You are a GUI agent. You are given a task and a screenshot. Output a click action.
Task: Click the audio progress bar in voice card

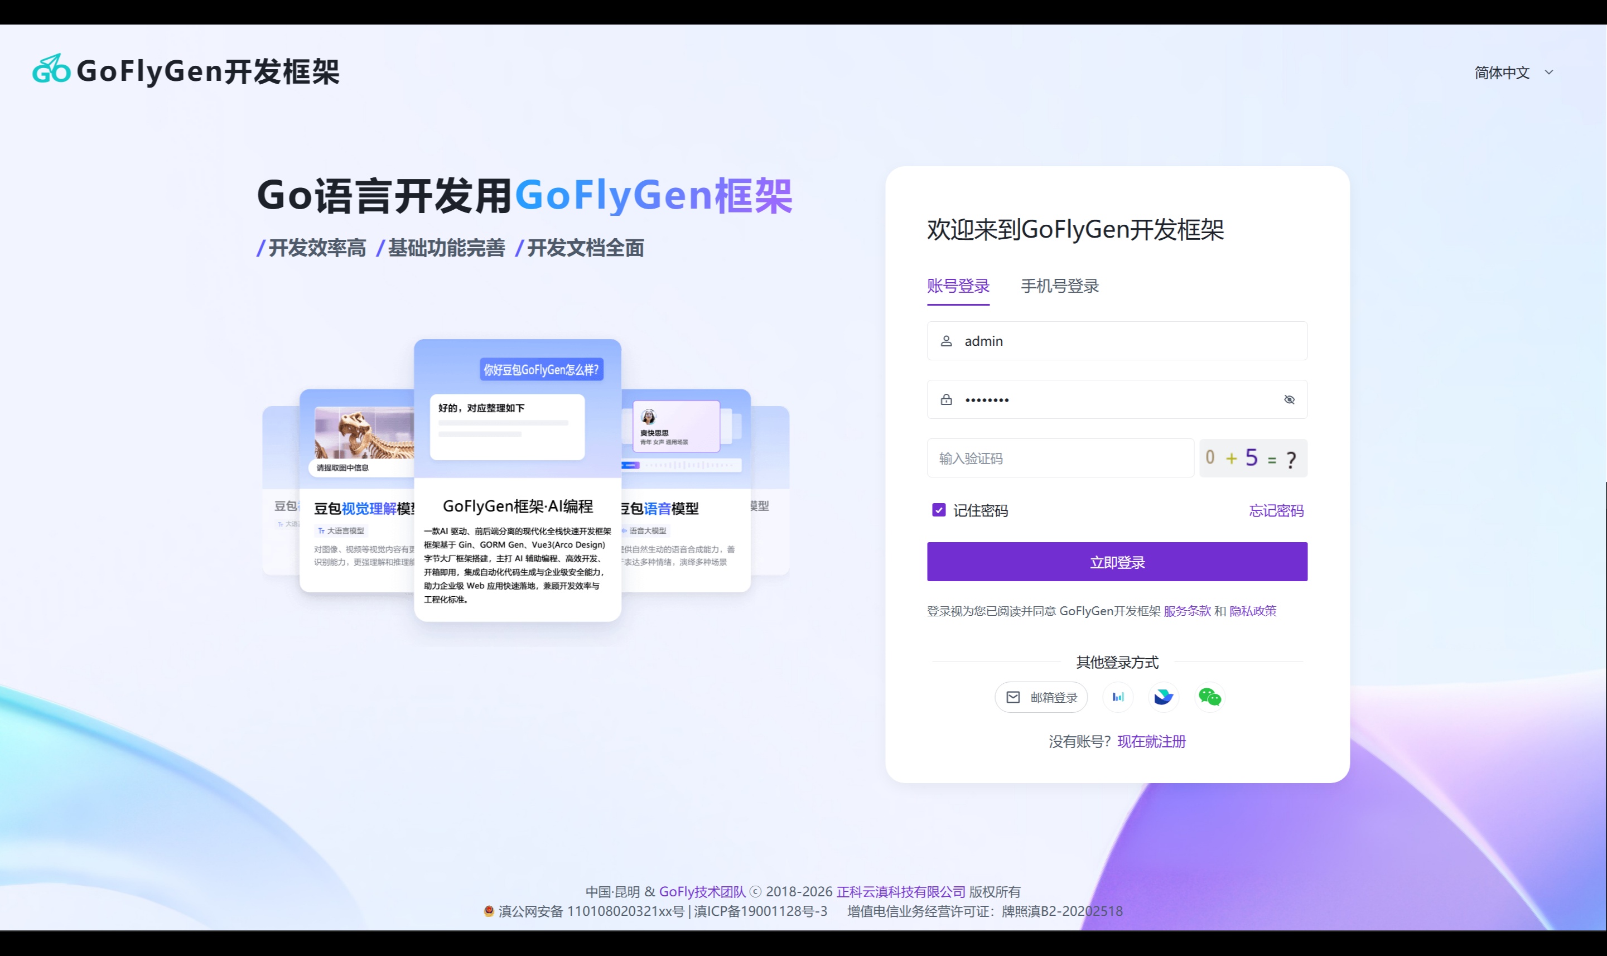click(x=682, y=465)
